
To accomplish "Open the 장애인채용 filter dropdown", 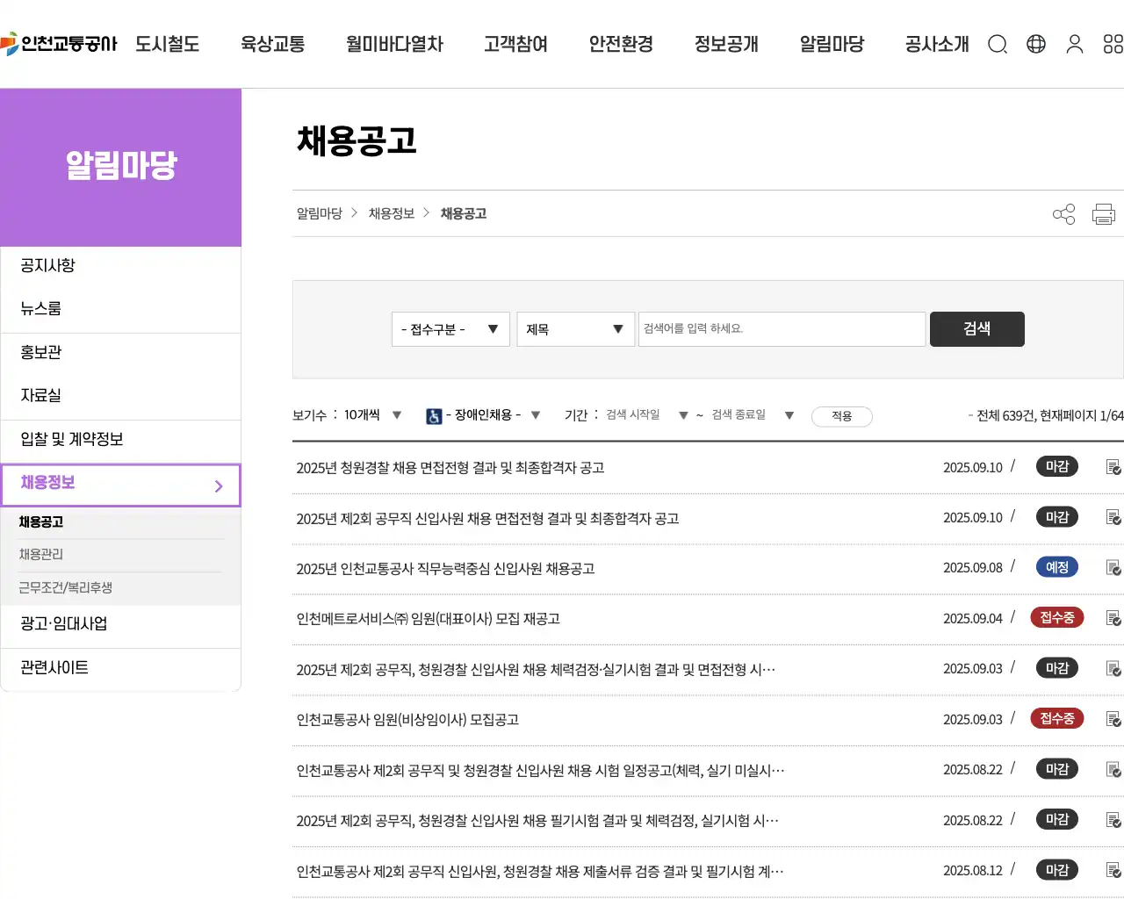I will (493, 415).
